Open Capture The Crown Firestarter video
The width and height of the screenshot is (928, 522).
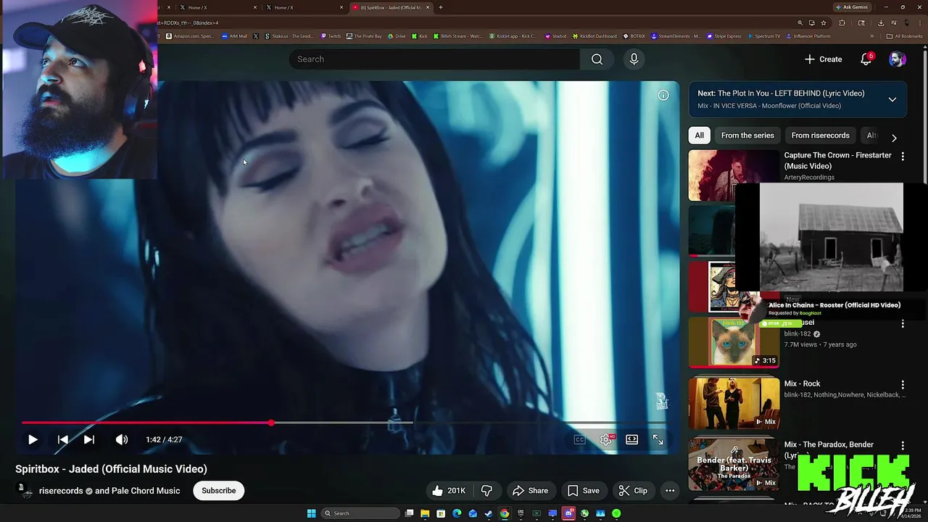click(837, 160)
